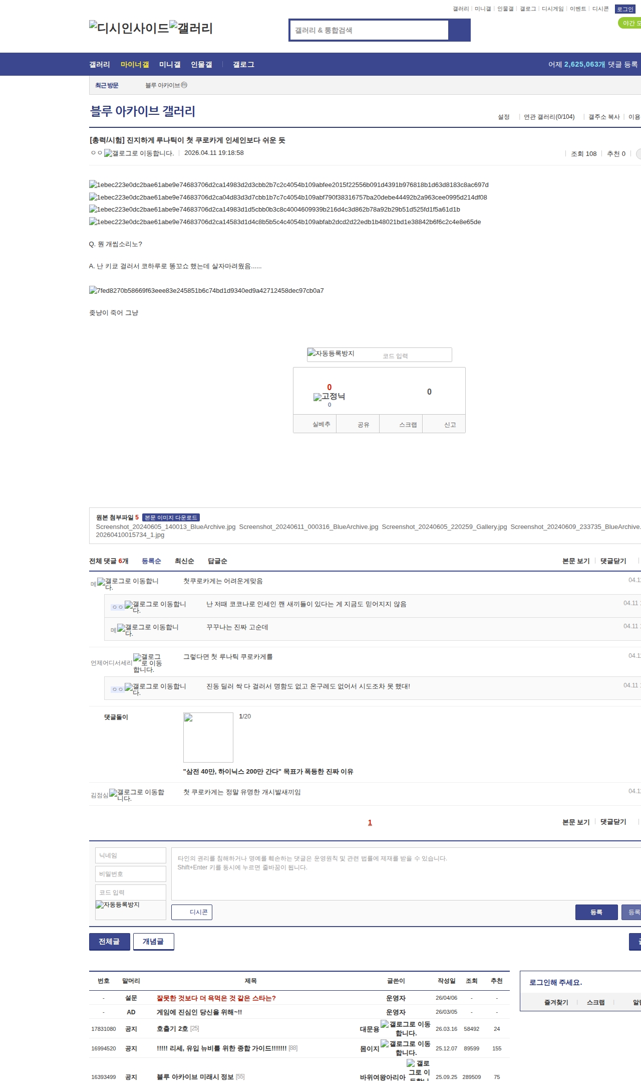Click the gallog icon for 몸이지
Viewport: 641px width, 1081px height.
(406, 1048)
